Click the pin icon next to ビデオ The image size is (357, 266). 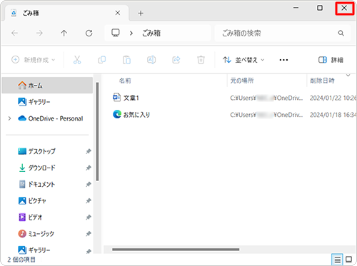tap(89, 218)
